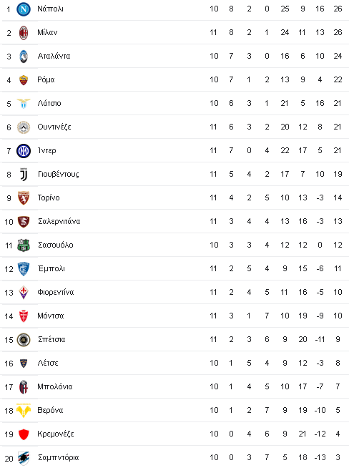This screenshot has height=468, width=349.
Task: Open the Νάπολι team link
Action: pos(50,9)
